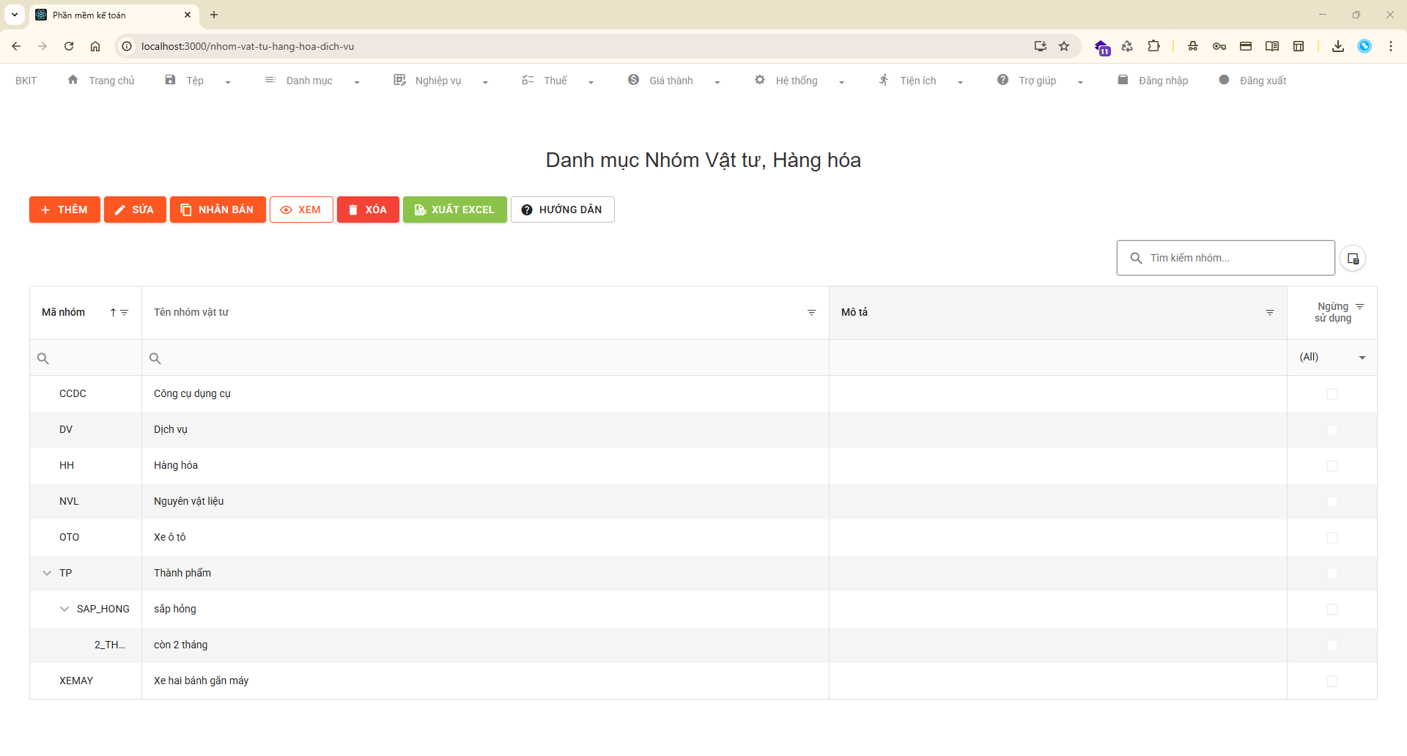Collapse the TP tree node

click(x=47, y=574)
